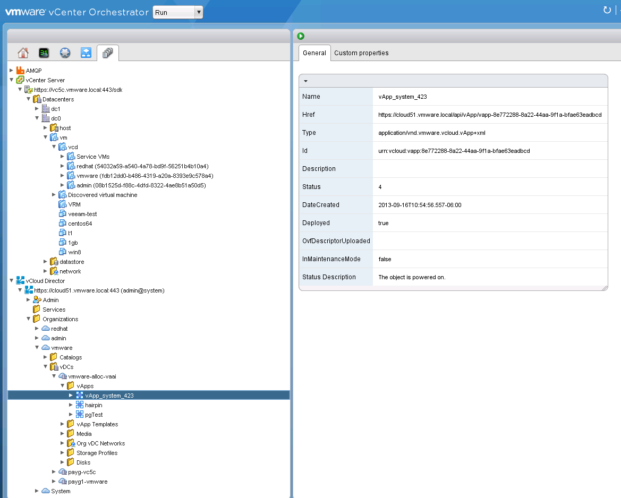Select the centos64 virtual machine
This screenshot has height=498, width=621.
(80, 224)
